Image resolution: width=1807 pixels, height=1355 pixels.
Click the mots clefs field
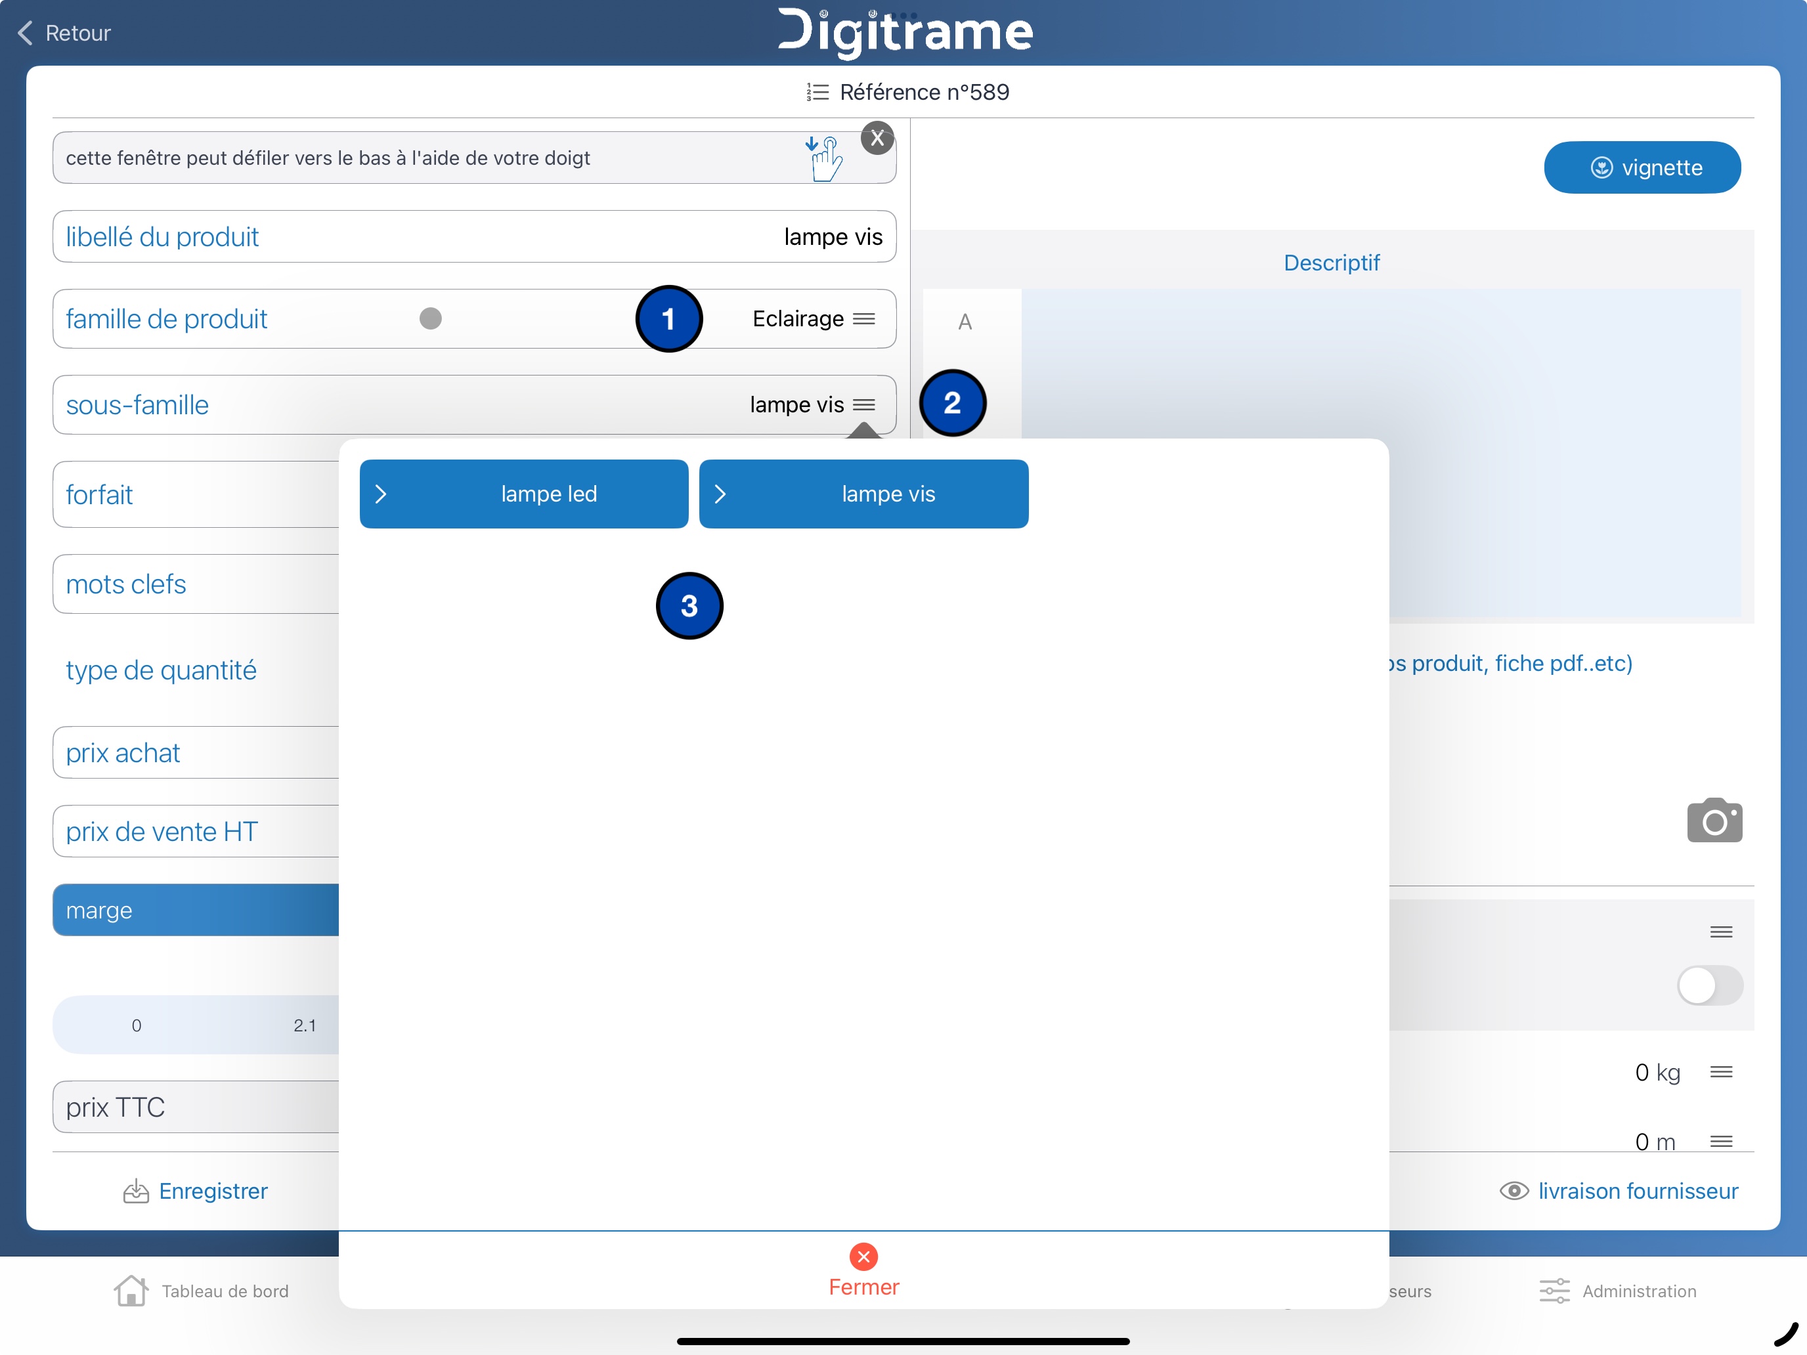tap(196, 584)
